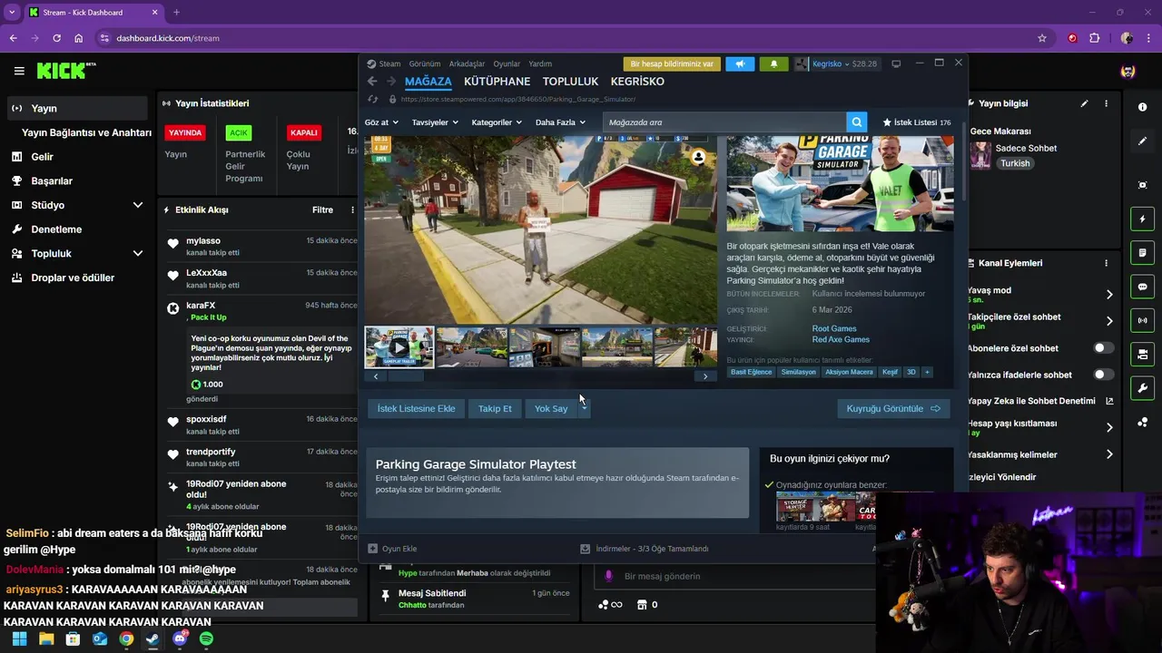Open Etkinlik Akışı three-dot options
The height and width of the screenshot is (653, 1162).
[x=352, y=210]
